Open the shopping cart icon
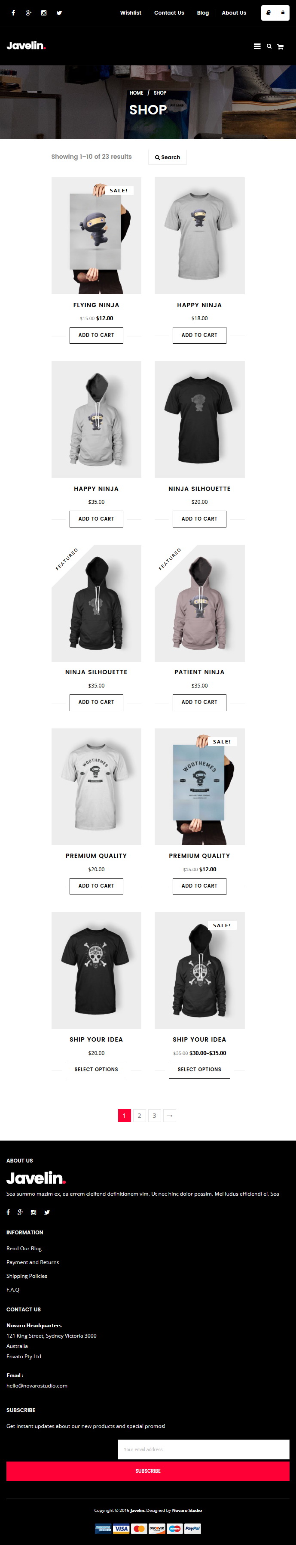The image size is (296, 1545). click(x=280, y=46)
